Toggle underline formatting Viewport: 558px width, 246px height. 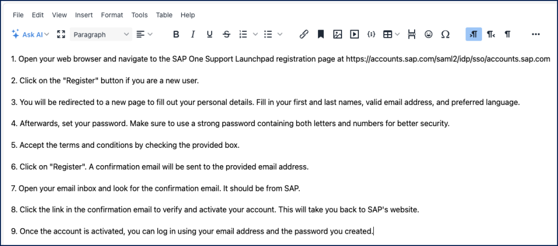[210, 35]
